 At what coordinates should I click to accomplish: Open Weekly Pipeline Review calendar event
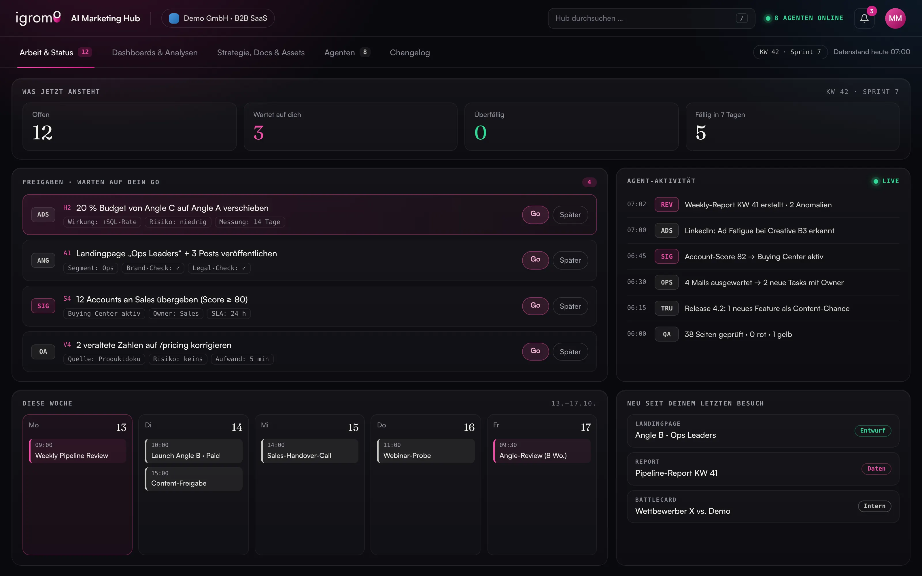[78, 451]
